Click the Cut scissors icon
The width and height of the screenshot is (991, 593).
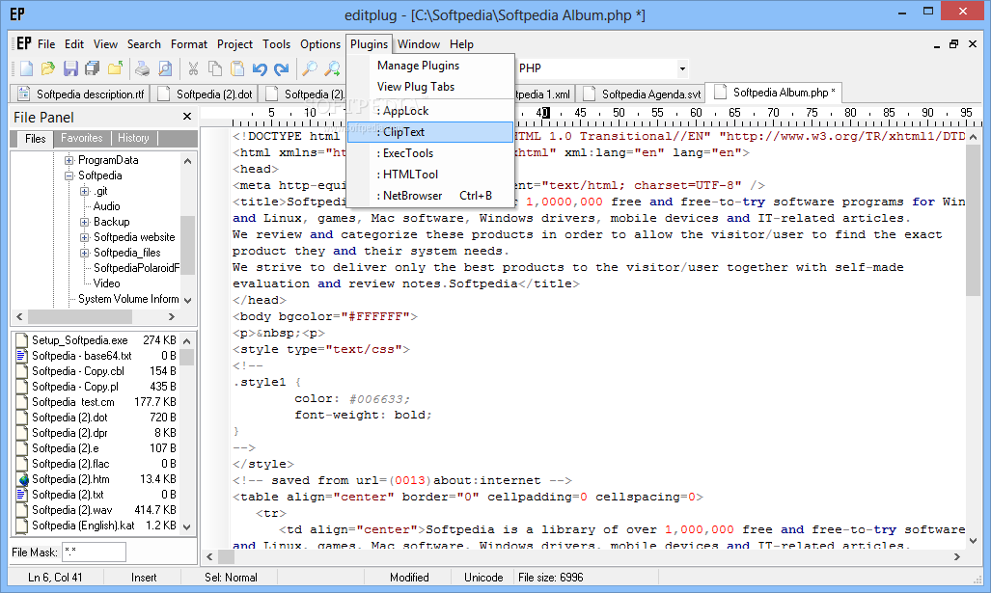pyautogui.click(x=193, y=68)
